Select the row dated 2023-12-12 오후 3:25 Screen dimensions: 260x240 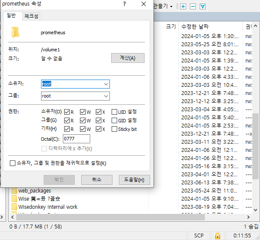pos(210,101)
